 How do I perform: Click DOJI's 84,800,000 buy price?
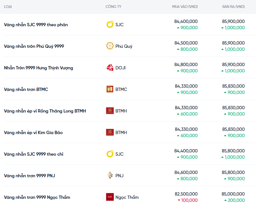[x=186, y=64]
